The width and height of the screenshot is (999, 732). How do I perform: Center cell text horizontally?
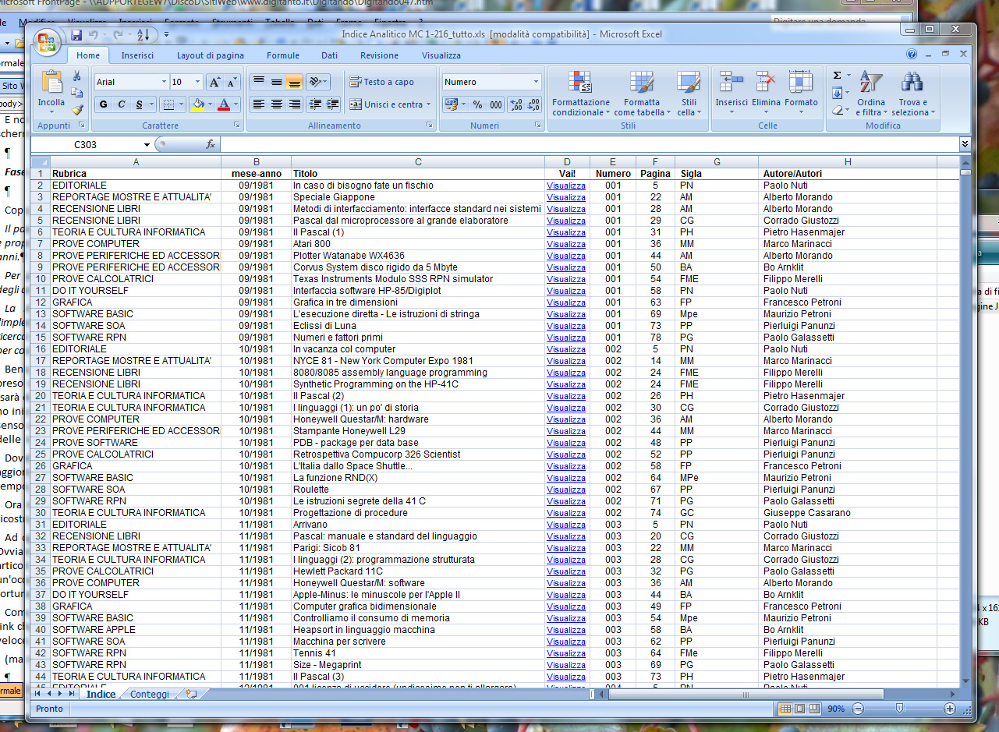tap(276, 104)
